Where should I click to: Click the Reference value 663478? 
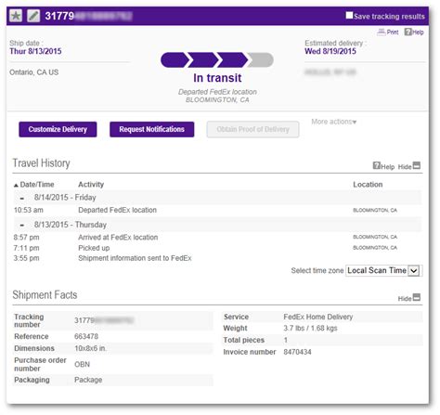coord(86,336)
